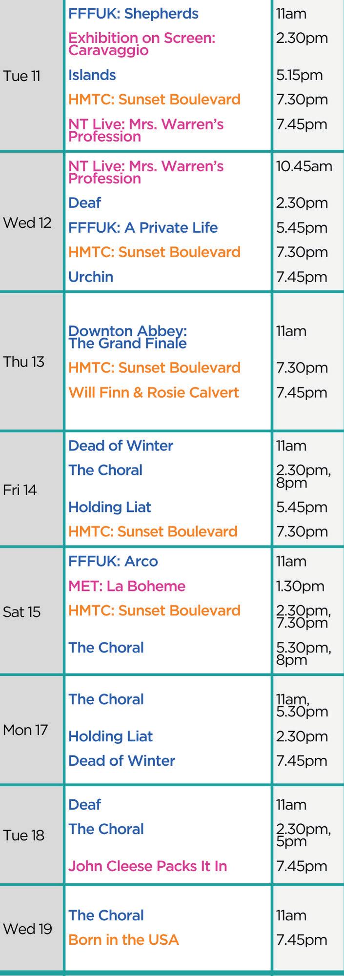Open FFFUK: Shepherds listing on Tue 11
This screenshot has height=976, width=344.
(133, 14)
